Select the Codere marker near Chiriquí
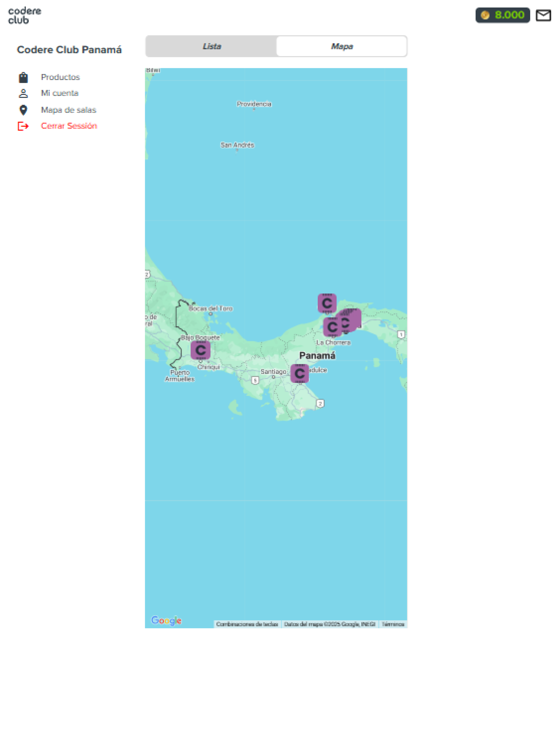 pyautogui.click(x=201, y=350)
